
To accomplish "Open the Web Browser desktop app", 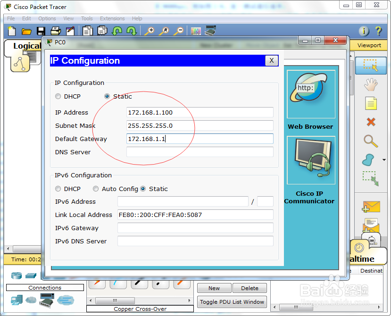I will coord(311,94).
